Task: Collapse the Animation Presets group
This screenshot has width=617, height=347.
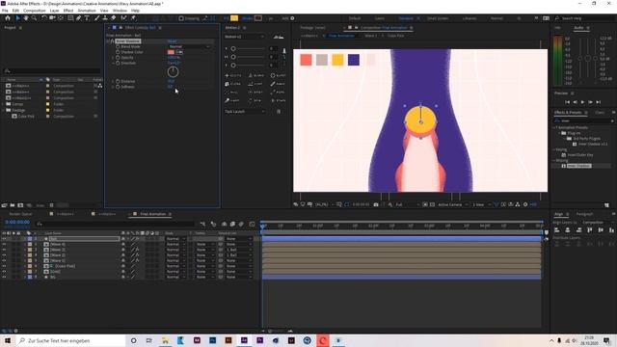Action: pos(554,128)
